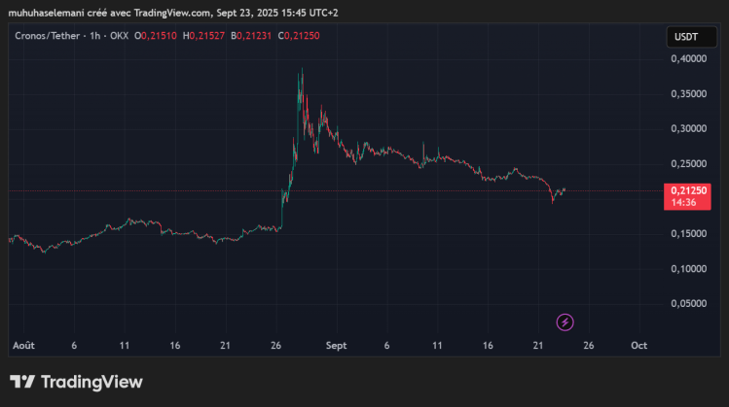Click the 0,40000 price axis label

[687, 59]
